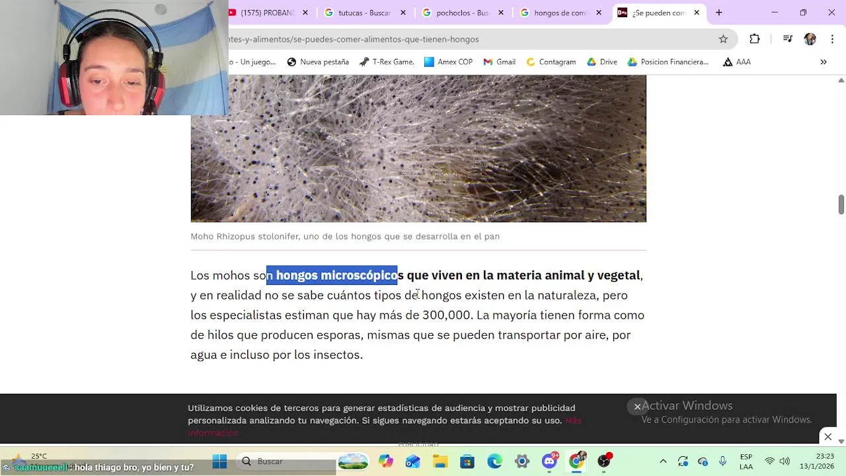Click the 'Moho Rhizopus stolonifer' image caption
The width and height of the screenshot is (846, 476).
[x=345, y=236]
